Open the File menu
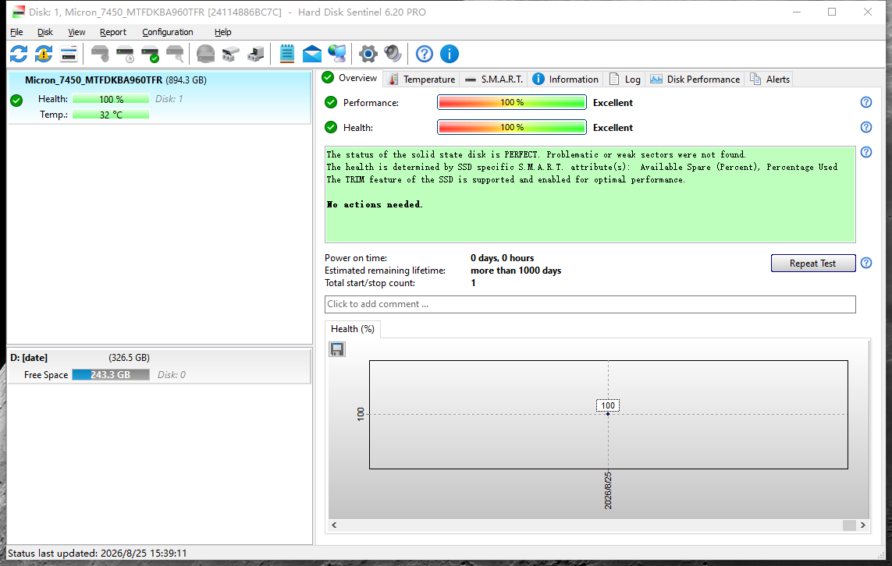 tap(16, 33)
